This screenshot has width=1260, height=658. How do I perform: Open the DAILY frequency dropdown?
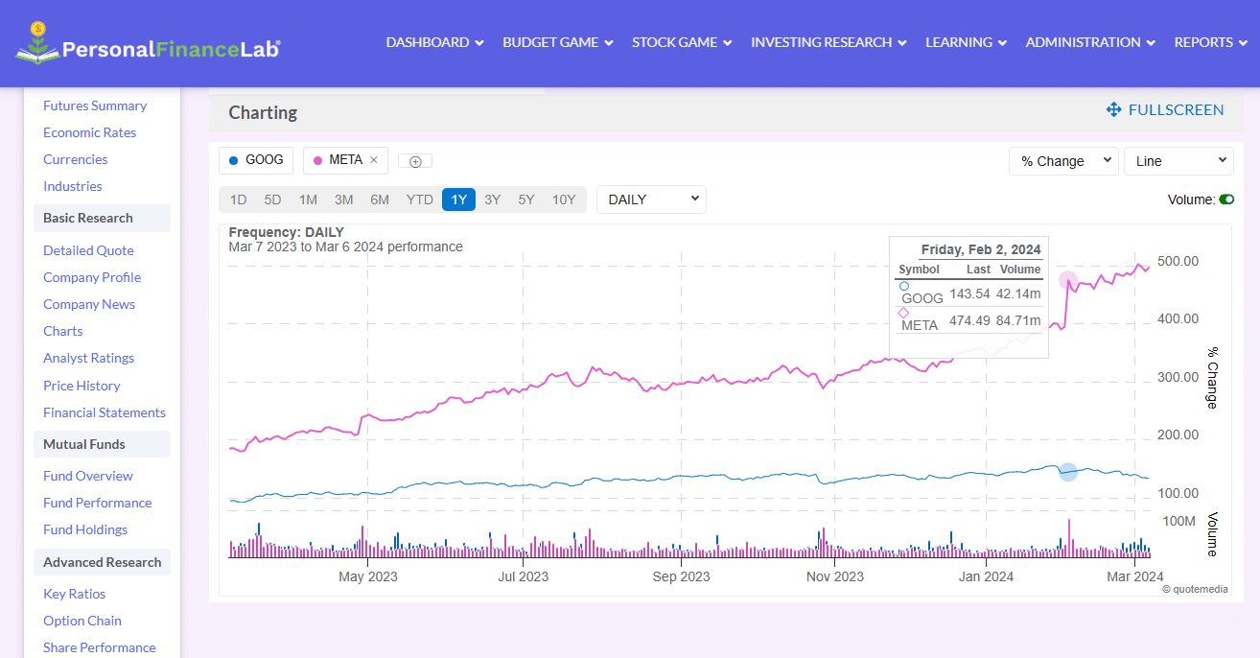point(651,200)
